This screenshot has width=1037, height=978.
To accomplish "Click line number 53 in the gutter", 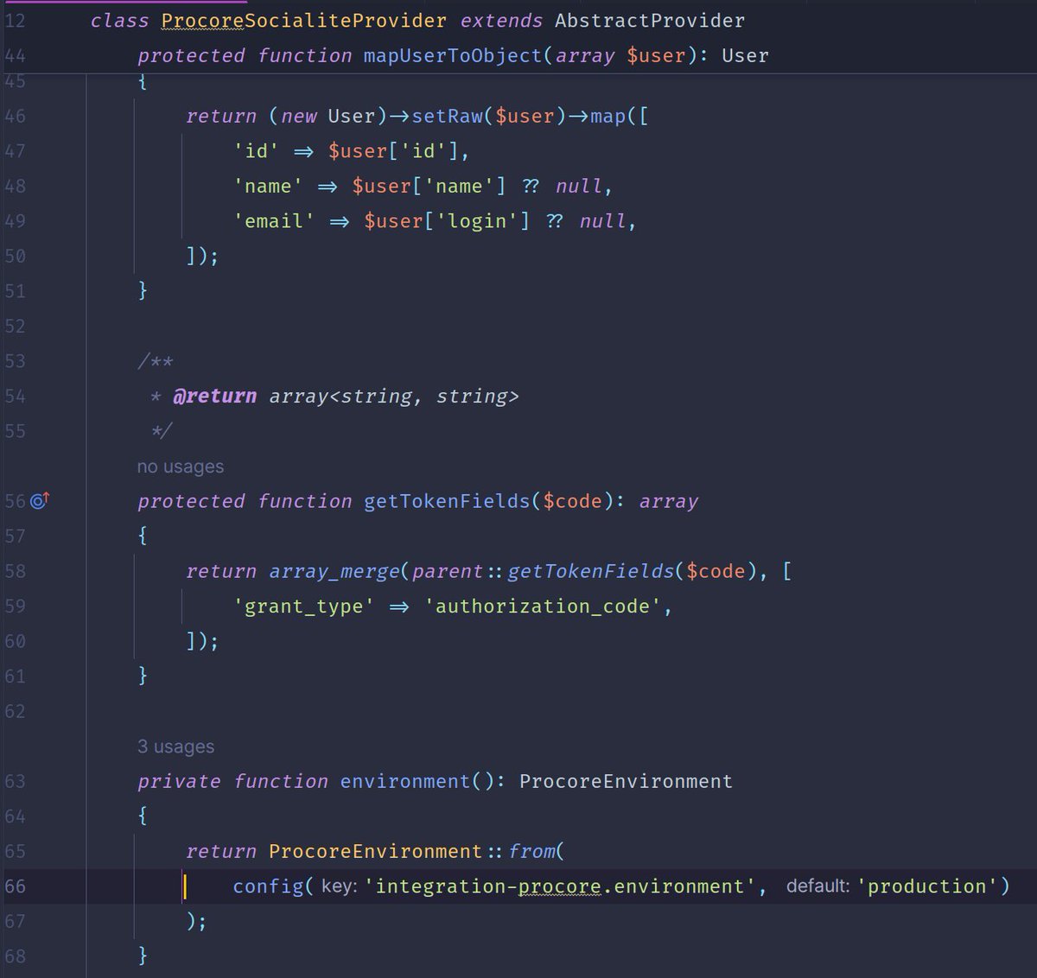I will point(15,361).
